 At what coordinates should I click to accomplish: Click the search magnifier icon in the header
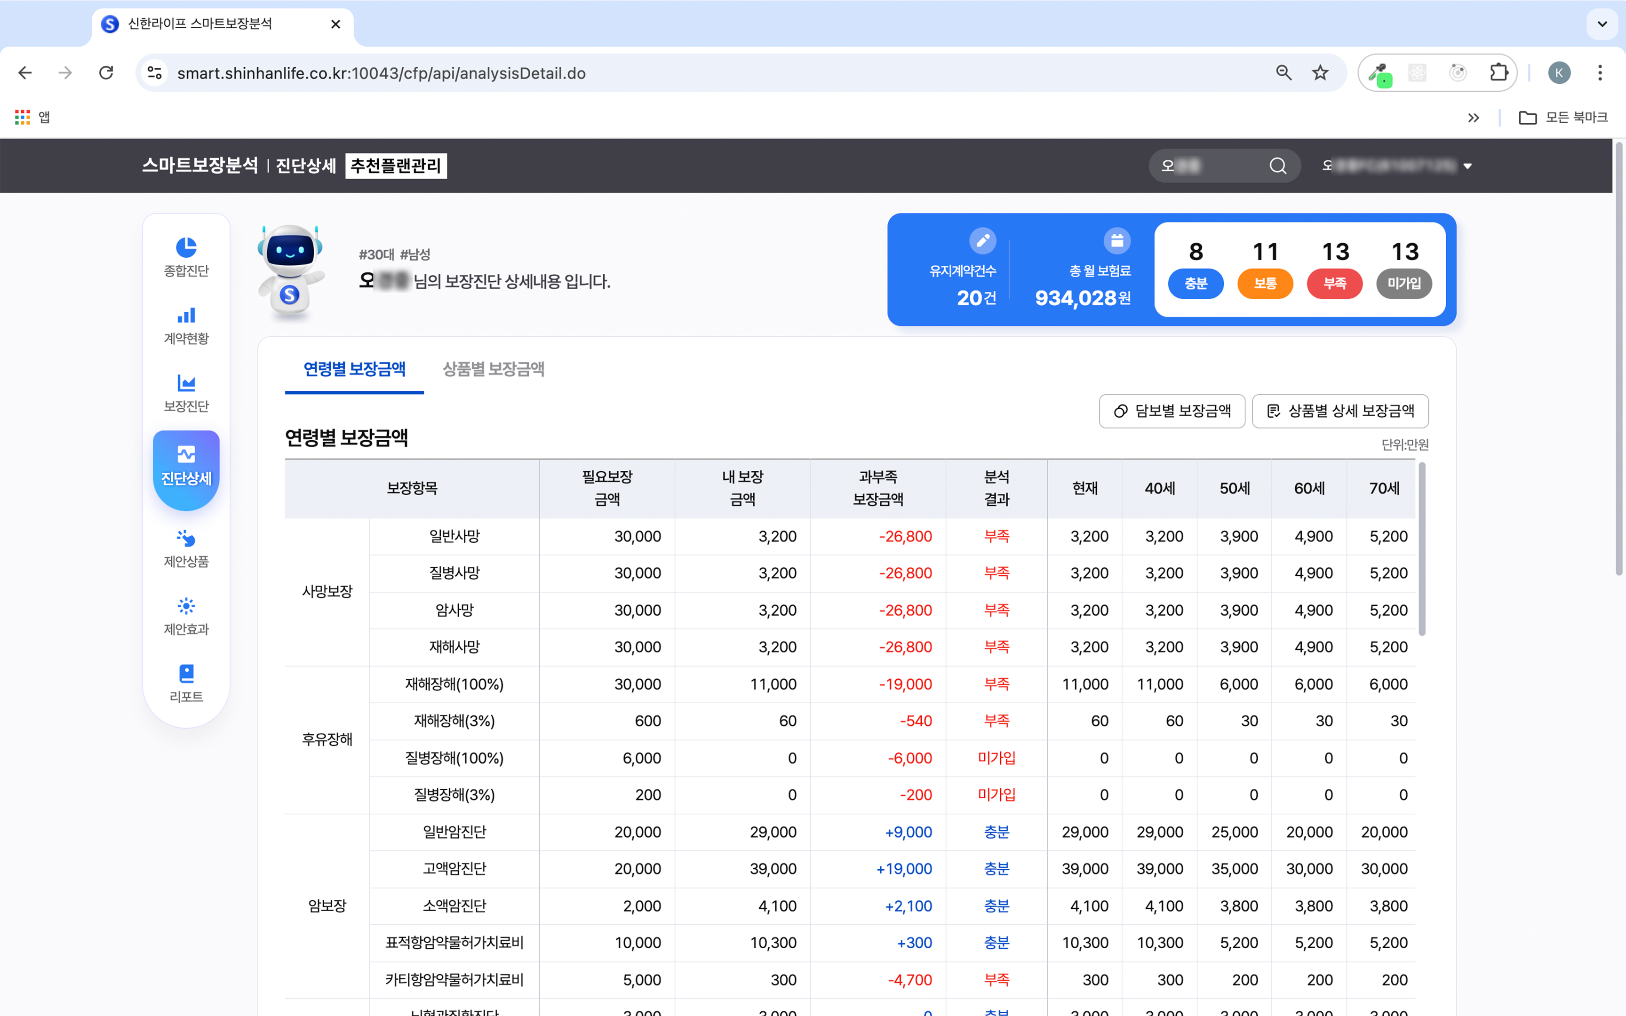pos(1277,165)
